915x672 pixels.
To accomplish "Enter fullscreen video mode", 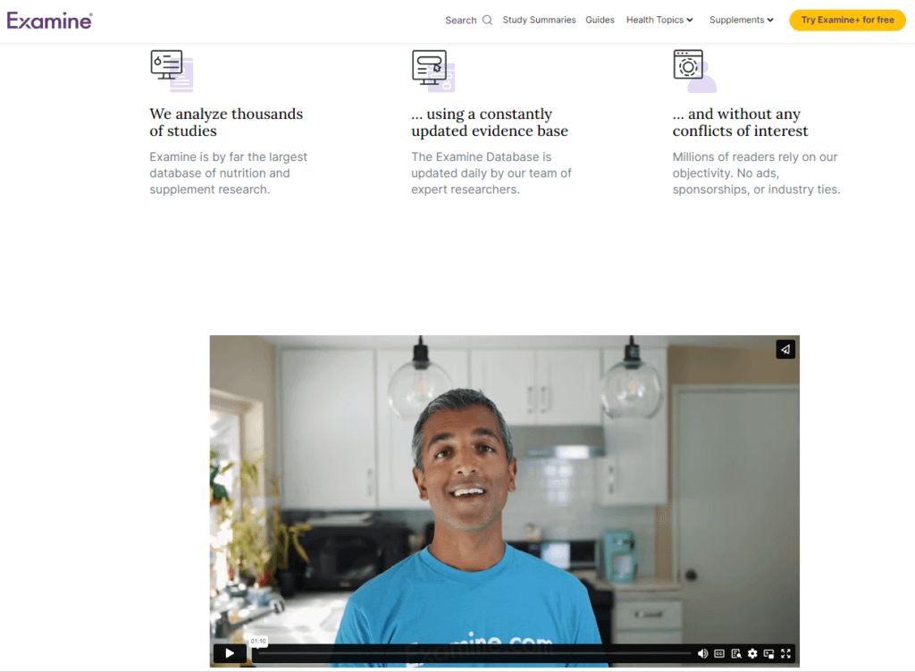I will 785,653.
